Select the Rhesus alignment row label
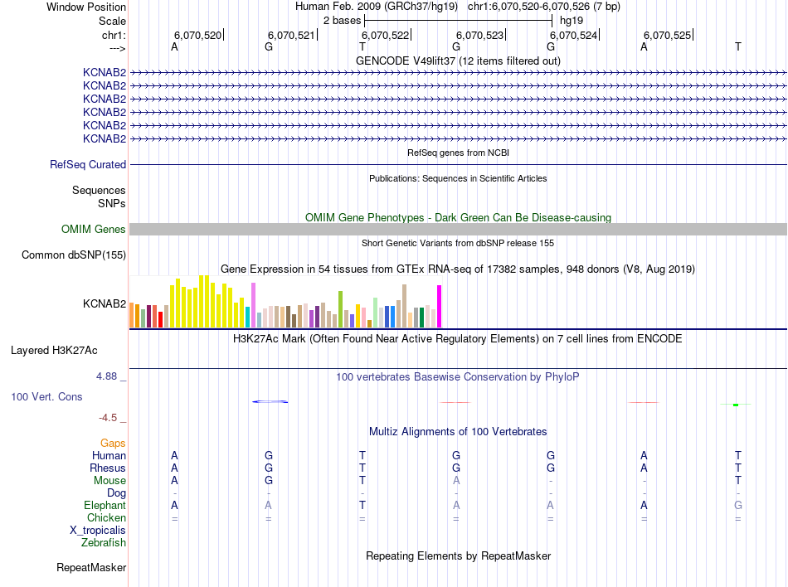Image resolution: width=788 pixels, height=587 pixels. (x=108, y=468)
